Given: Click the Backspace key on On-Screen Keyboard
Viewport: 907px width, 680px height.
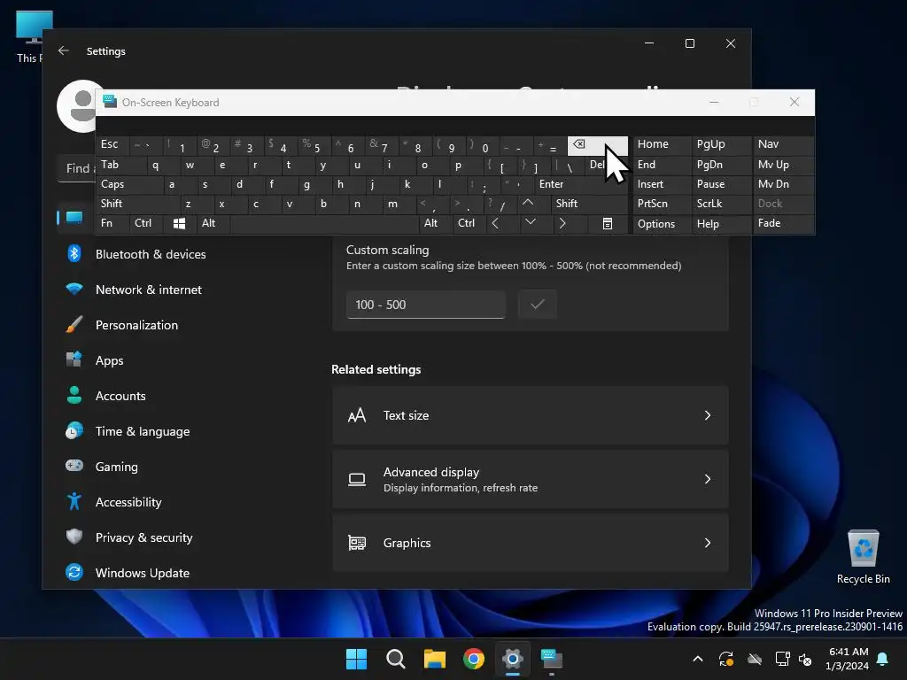Looking at the screenshot, I should (x=597, y=145).
